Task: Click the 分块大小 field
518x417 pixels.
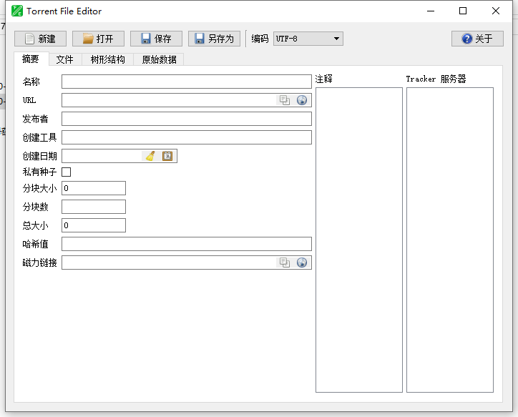Action: click(x=94, y=188)
